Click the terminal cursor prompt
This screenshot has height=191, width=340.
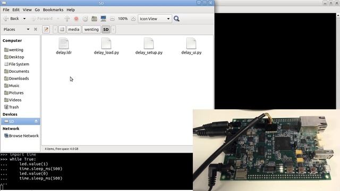tap(2, 187)
